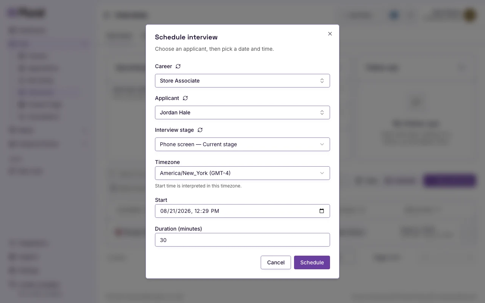Reload Interview stage options via refresh icon
The height and width of the screenshot is (303, 485).
[200, 130]
